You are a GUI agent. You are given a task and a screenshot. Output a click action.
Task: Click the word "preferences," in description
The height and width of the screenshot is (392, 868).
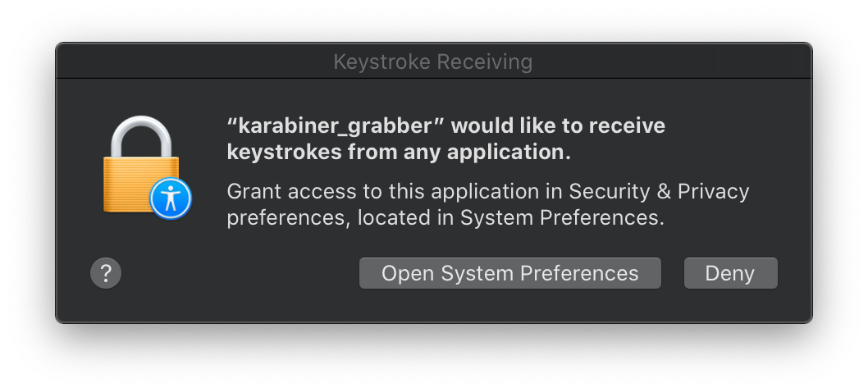289,219
